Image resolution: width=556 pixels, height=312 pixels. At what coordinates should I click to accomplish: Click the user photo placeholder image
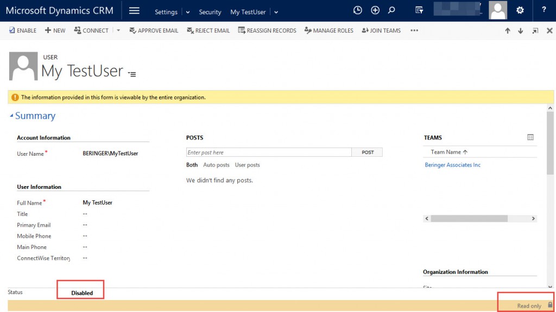click(23, 66)
